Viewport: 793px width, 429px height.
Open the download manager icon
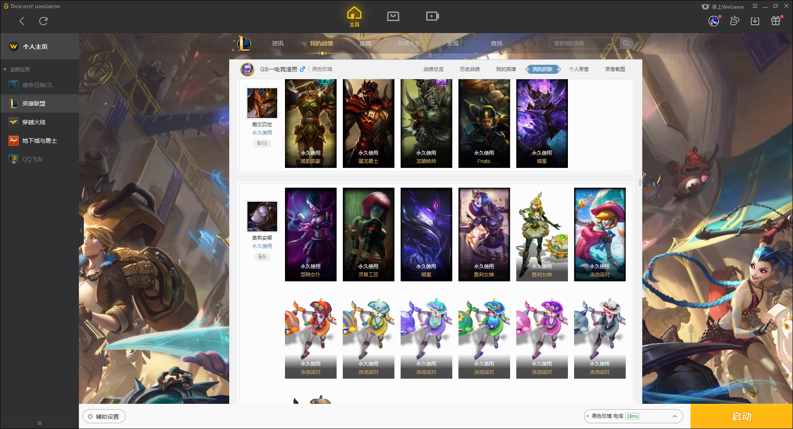click(x=755, y=21)
